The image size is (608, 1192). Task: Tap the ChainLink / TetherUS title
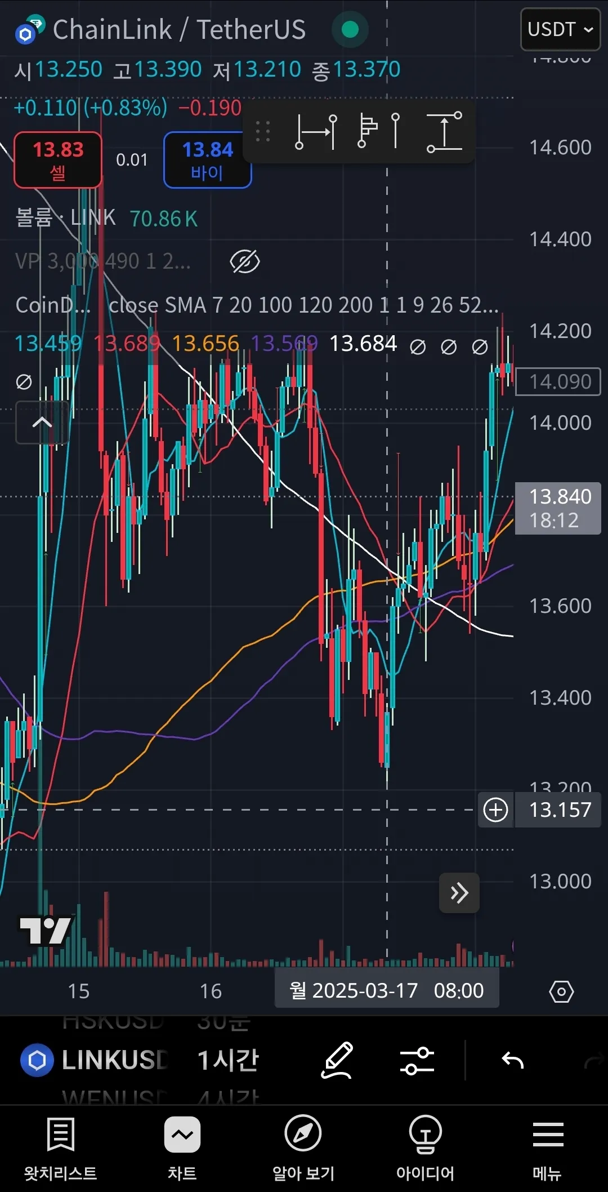pos(179,29)
